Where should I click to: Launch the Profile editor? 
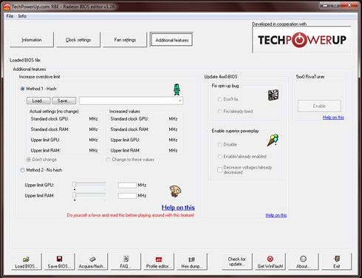click(159, 262)
